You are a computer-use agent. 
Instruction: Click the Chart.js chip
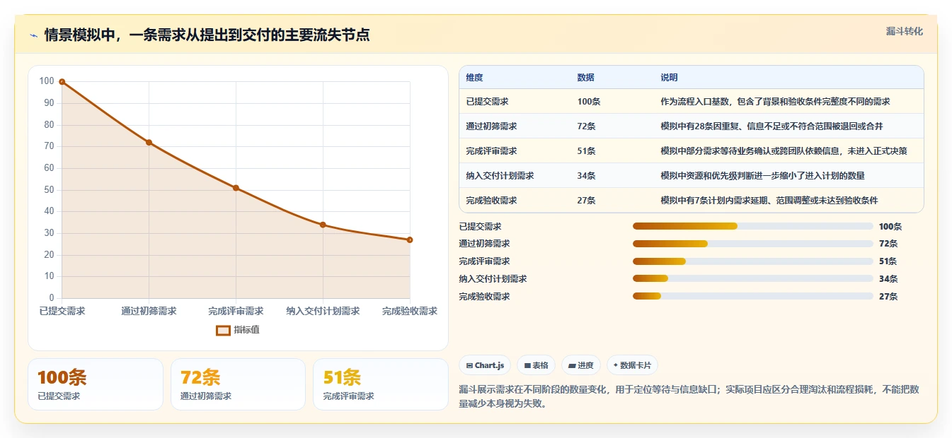click(x=486, y=365)
